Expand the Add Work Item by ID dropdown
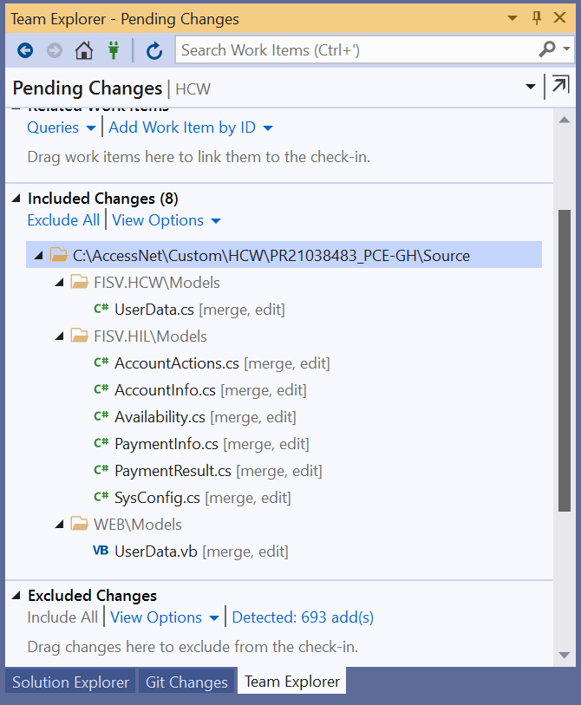This screenshot has width=581, height=705. coord(267,127)
